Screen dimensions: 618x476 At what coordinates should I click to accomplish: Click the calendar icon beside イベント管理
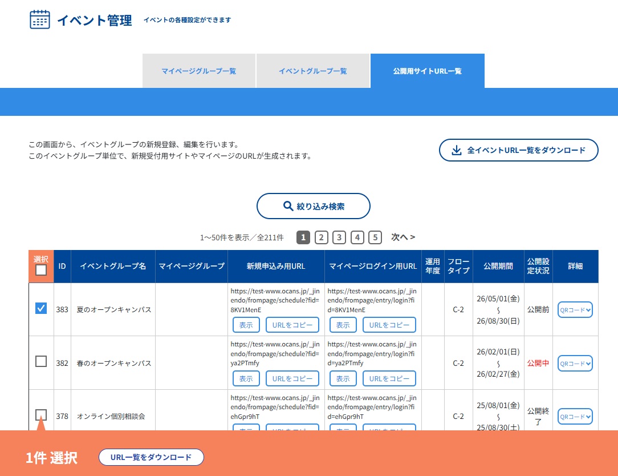coord(40,19)
